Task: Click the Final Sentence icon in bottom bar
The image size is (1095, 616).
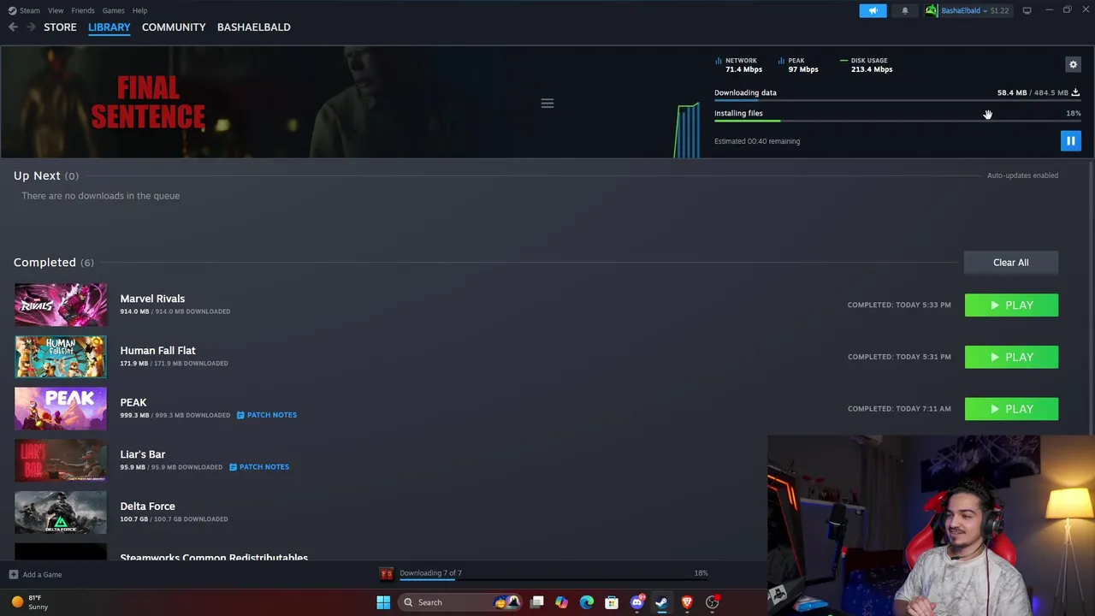Action: 387,573
